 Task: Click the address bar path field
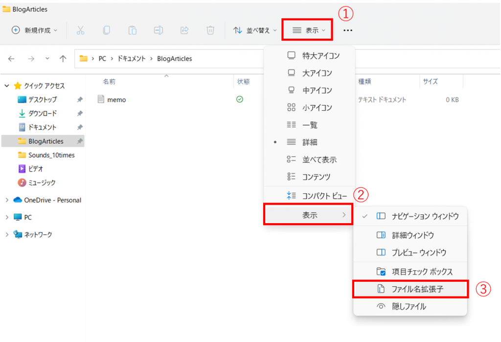(294, 59)
